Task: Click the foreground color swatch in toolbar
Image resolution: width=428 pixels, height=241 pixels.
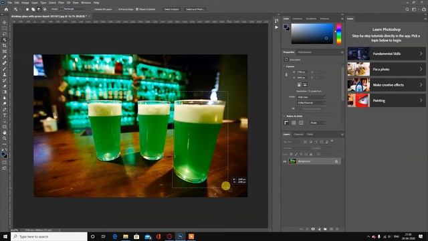Action: (3, 154)
